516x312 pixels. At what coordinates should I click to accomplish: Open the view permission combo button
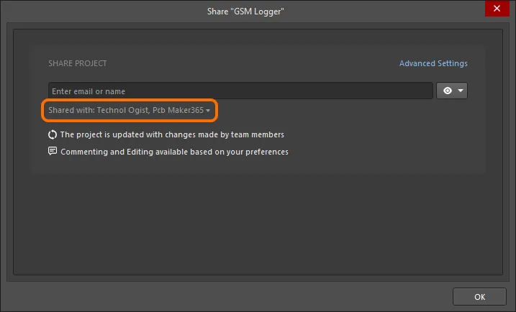pos(452,91)
